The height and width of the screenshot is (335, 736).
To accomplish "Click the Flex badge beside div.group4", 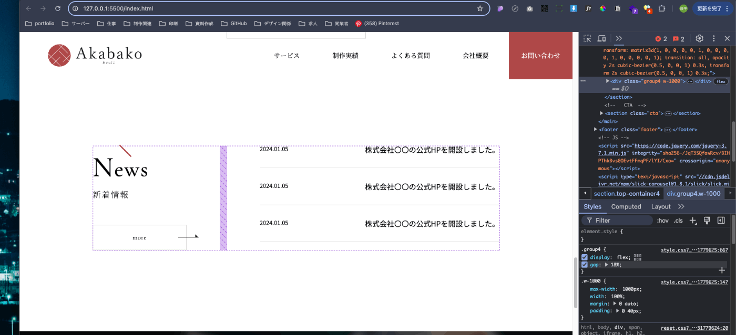I will point(721,81).
